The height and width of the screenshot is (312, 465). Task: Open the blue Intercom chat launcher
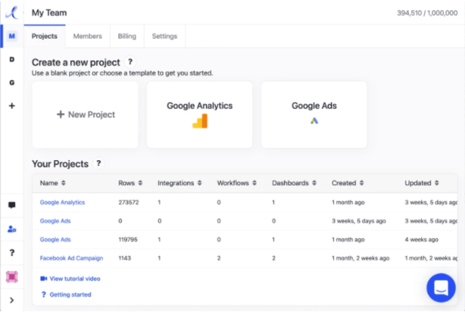click(x=440, y=287)
